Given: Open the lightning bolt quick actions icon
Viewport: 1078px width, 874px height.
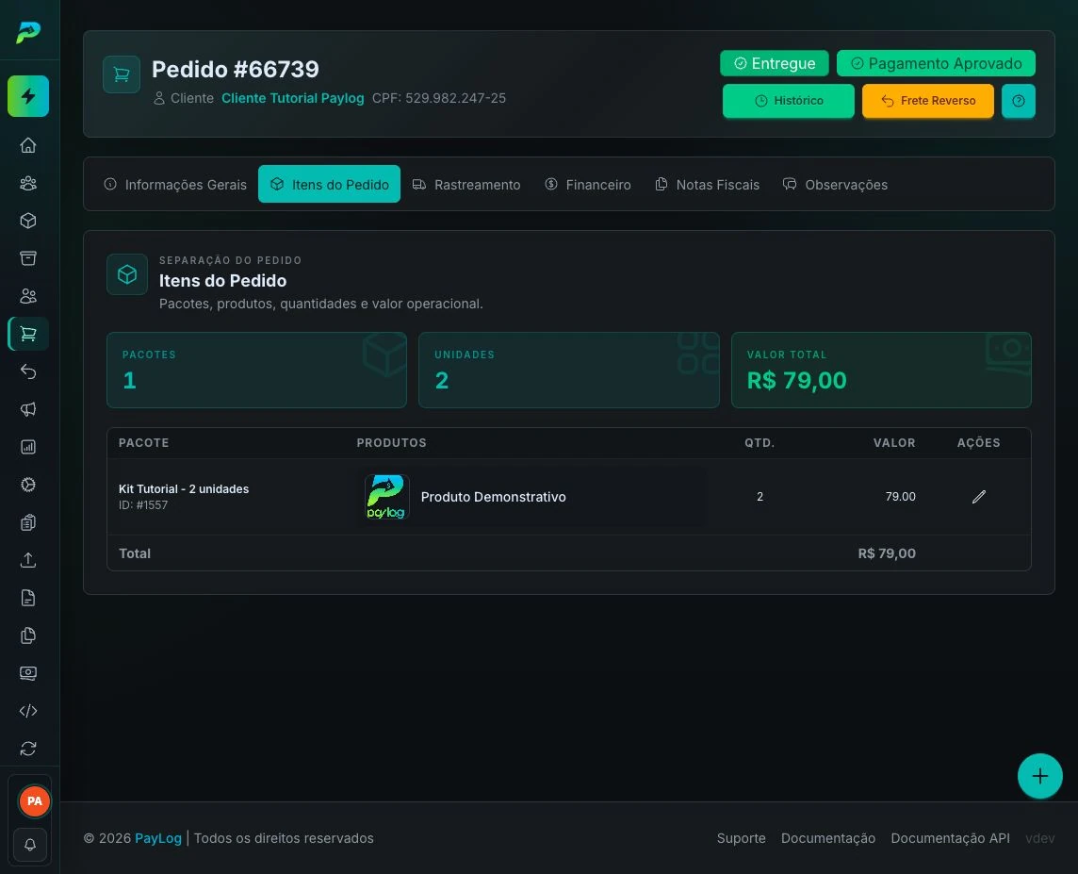Looking at the screenshot, I should (28, 96).
